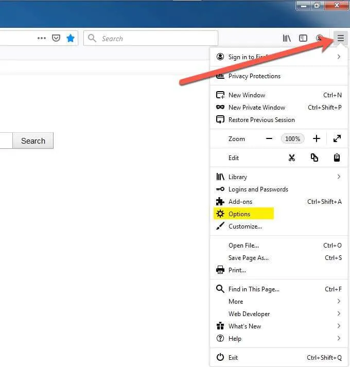Viewport: 350px width, 367px height.
Task: Expand the Web Developer submenu
Action: pos(278,314)
